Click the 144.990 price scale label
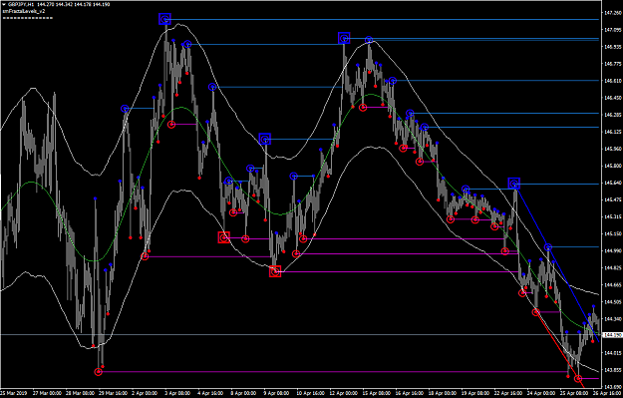This screenshot has height=398, width=623. click(x=613, y=251)
